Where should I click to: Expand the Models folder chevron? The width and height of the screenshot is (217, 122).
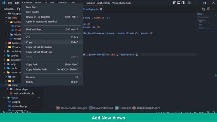pos(6,43)
